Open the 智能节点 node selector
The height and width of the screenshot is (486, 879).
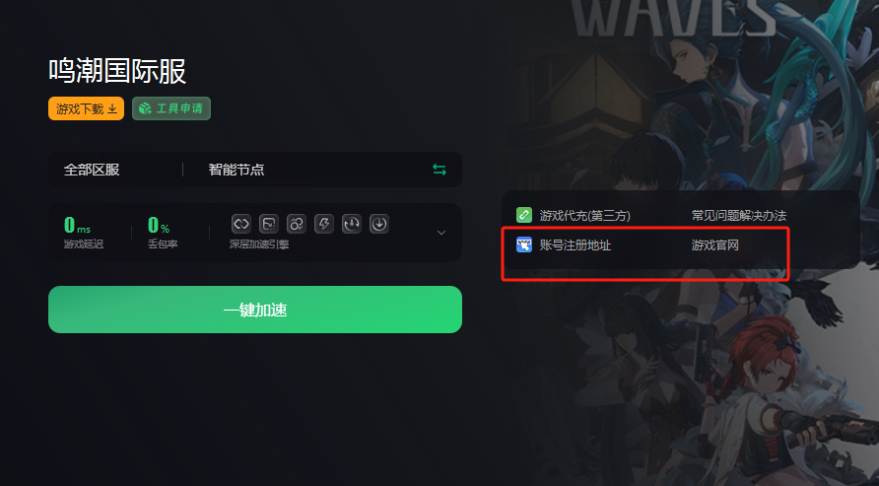(237, 170)
